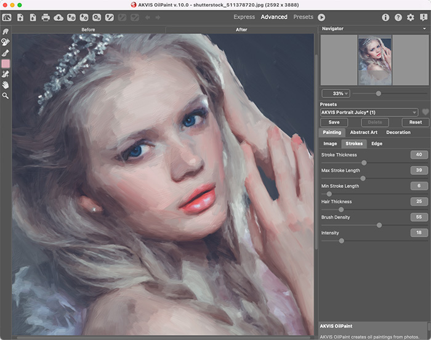Show the Before image view
Viewport: 431px width, 340px height.
pos(88,29)
